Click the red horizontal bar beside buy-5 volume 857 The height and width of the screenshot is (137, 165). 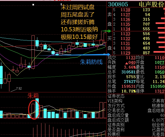(x=159, y=52)
